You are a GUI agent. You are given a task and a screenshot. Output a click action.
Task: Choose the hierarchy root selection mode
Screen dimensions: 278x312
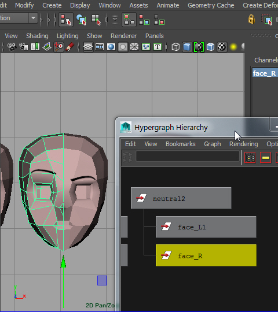click(129, 20)
